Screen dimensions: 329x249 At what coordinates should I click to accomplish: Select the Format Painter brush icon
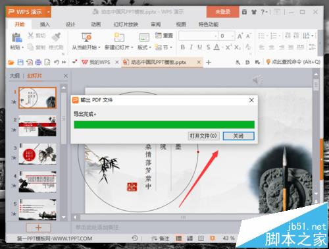57,37
